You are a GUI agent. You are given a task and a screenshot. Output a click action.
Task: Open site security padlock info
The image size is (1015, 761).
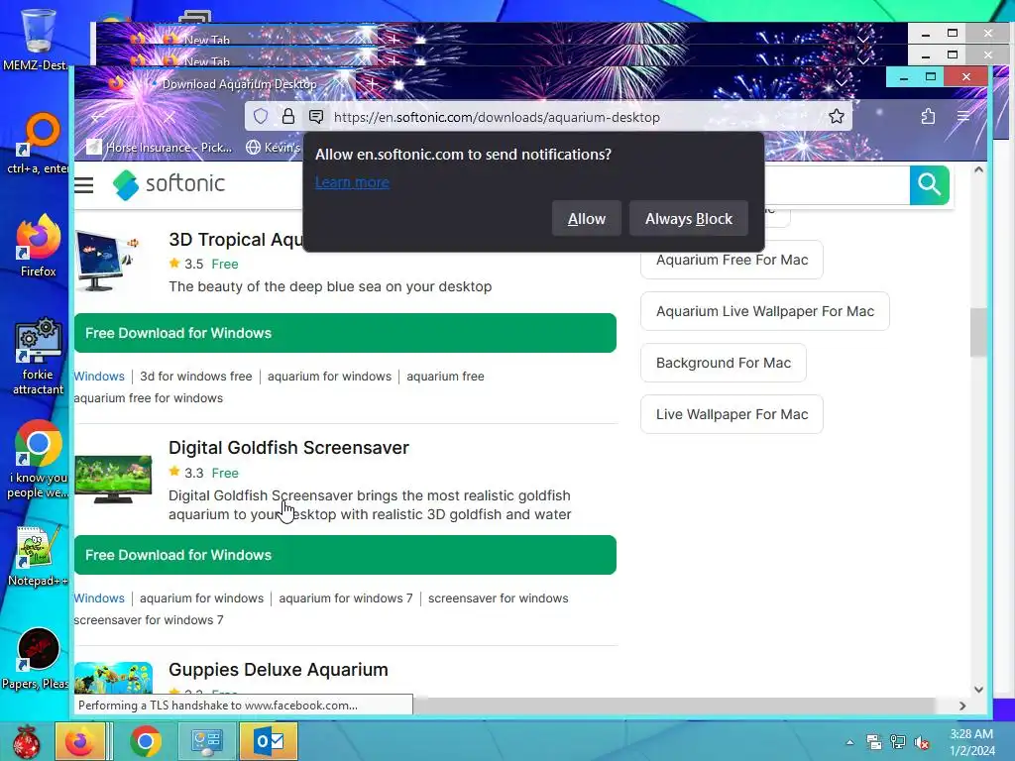(288, 117)
